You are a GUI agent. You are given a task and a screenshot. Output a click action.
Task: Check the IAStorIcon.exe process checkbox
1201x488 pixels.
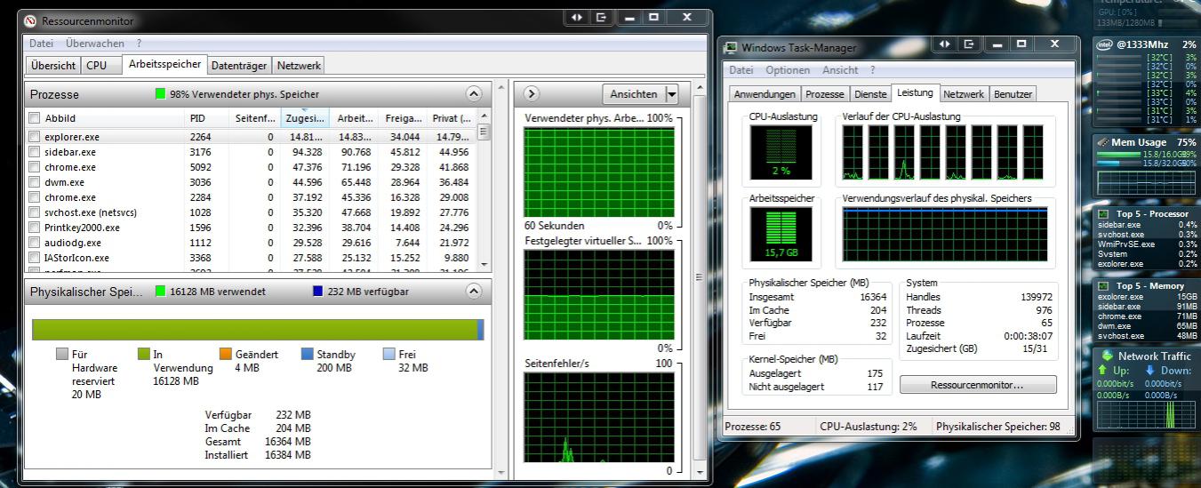[34, 258]
